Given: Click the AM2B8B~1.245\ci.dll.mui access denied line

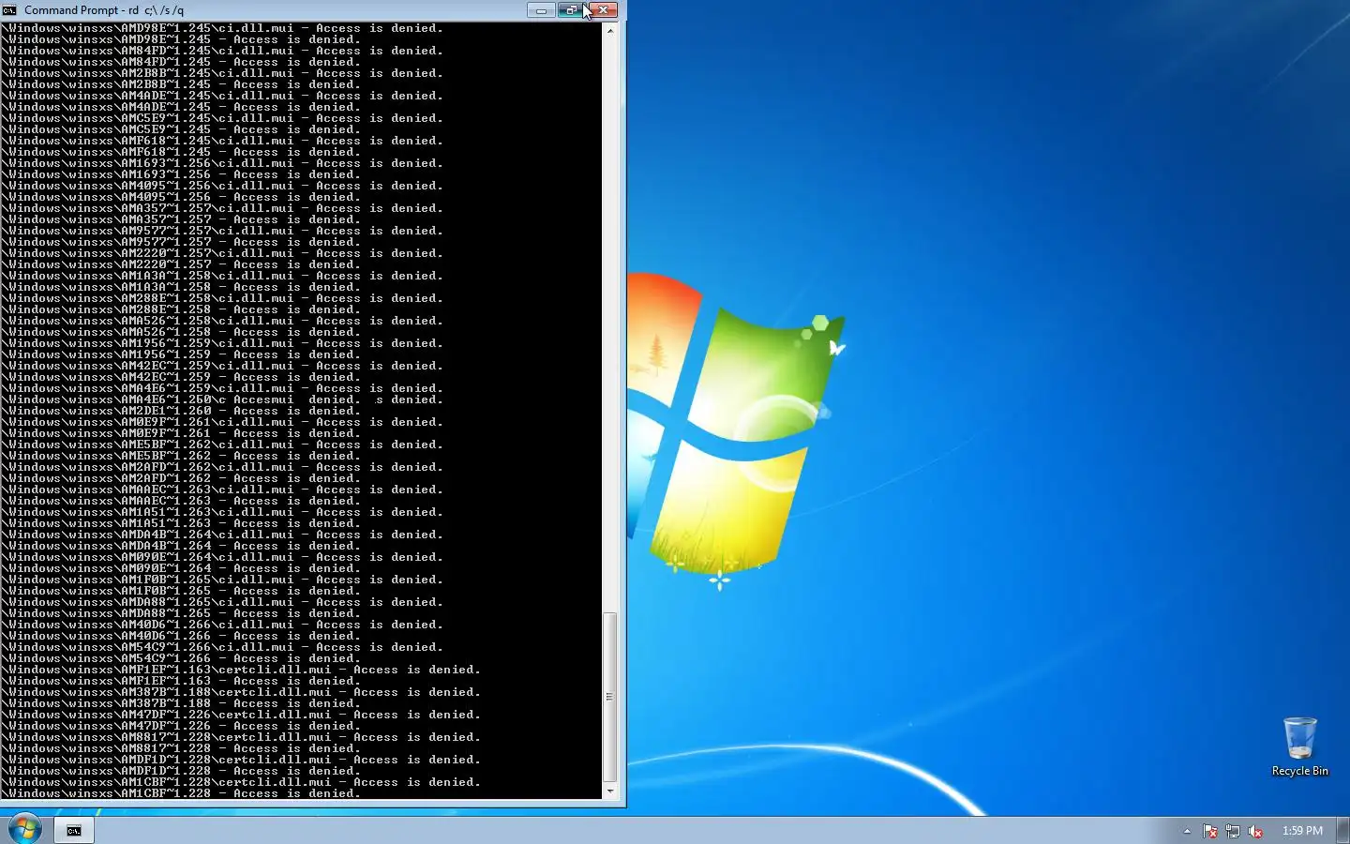Looking at the screenshot, I should (x=222, y=73).
